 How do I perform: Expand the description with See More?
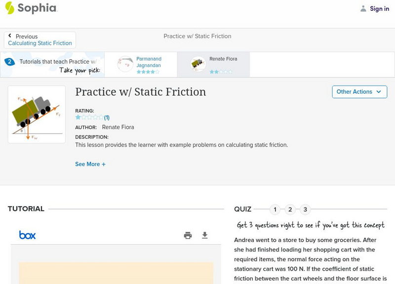[90, 164]
